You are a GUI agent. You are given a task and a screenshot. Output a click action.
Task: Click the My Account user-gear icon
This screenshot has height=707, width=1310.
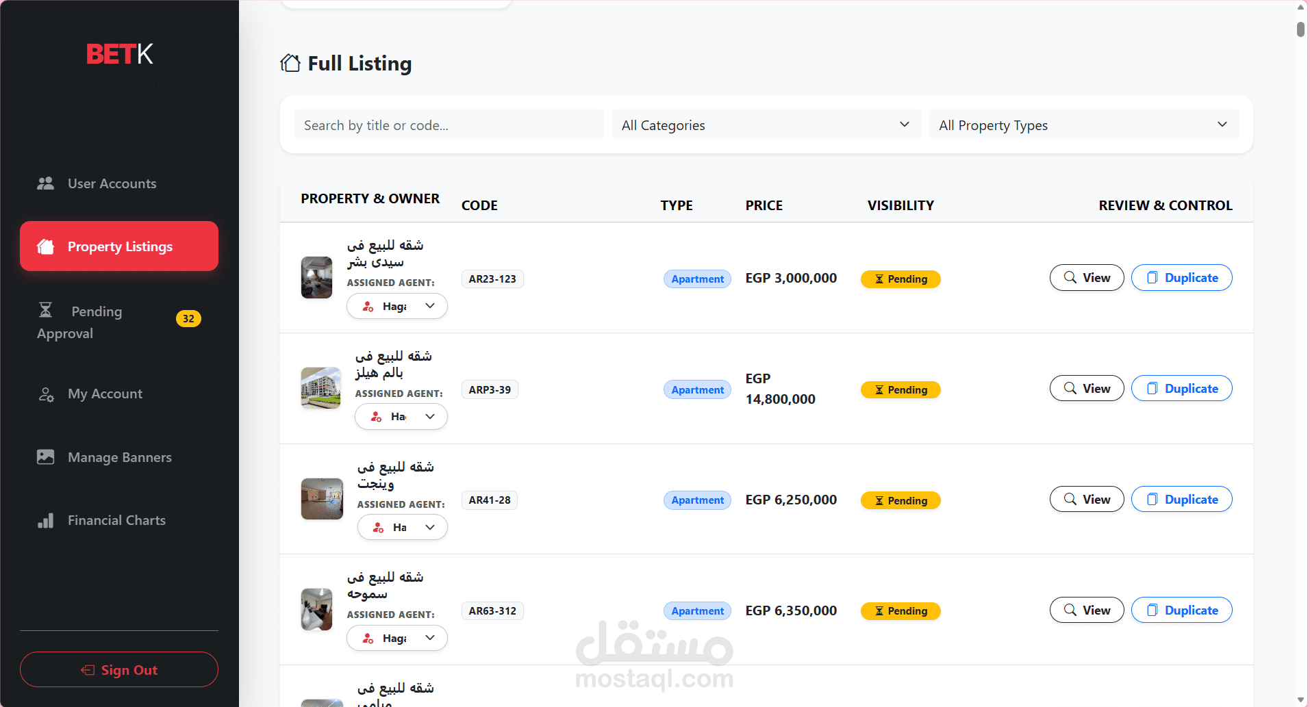coord(46,394)
